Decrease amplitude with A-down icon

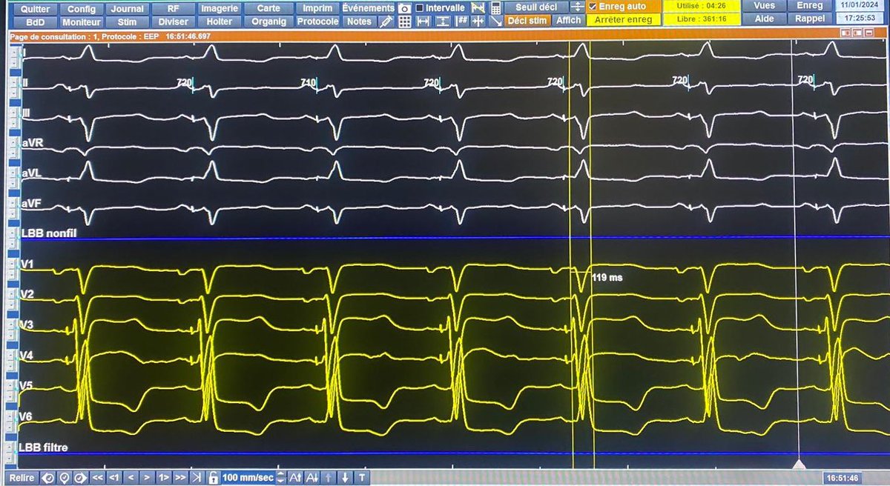[x=312, y=478]
